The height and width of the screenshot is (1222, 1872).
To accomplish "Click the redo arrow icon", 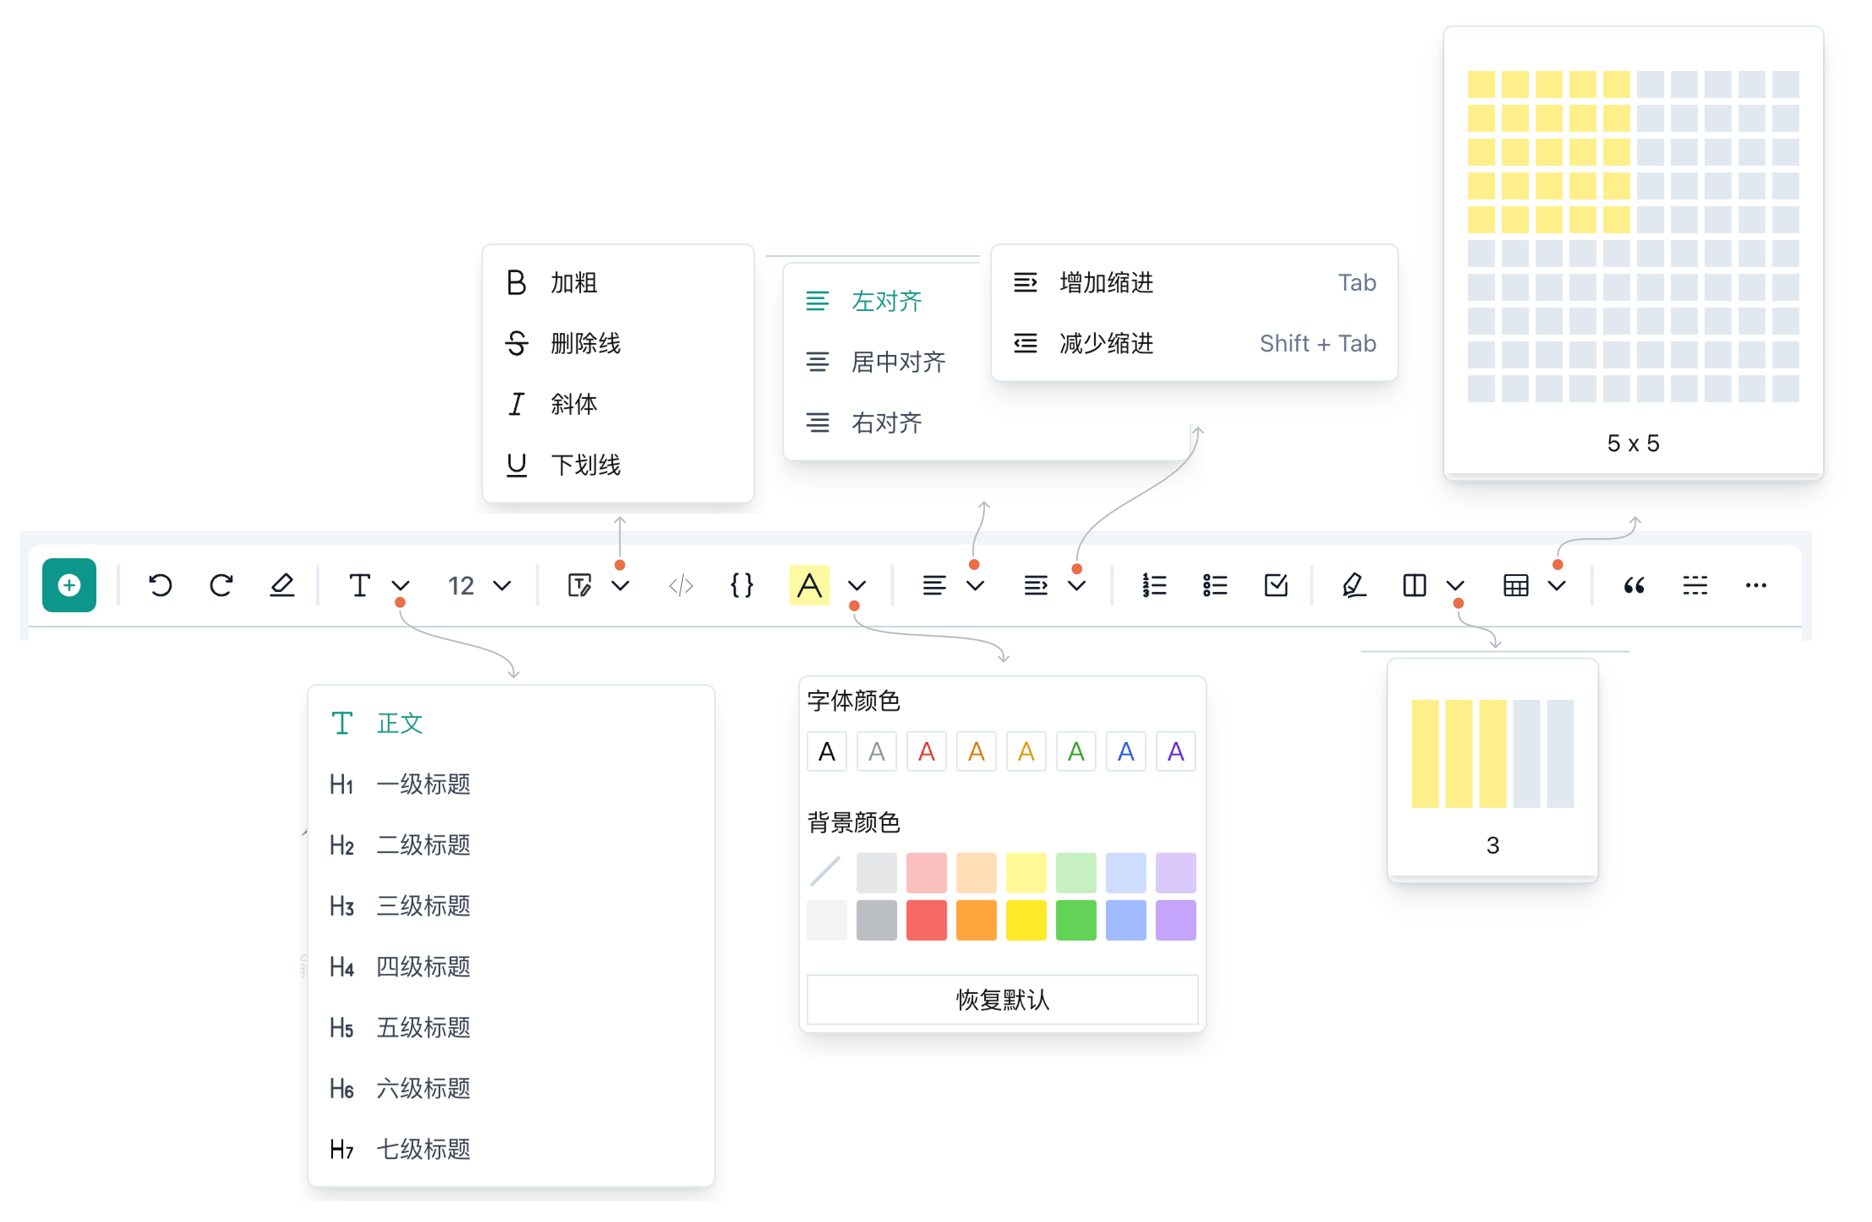I will coord(222,586).
